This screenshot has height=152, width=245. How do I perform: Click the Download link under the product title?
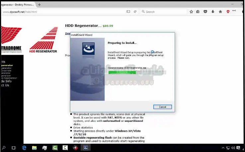click(x=67, y=33)
